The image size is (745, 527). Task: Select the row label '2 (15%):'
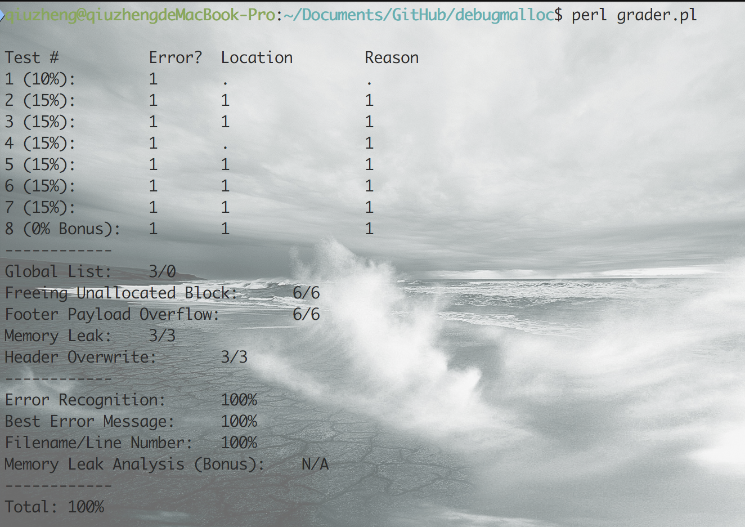click(x=41, y=100)
